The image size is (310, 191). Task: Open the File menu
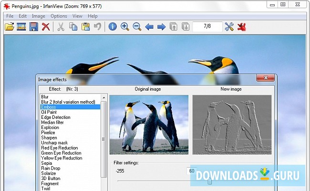(10, 16)
